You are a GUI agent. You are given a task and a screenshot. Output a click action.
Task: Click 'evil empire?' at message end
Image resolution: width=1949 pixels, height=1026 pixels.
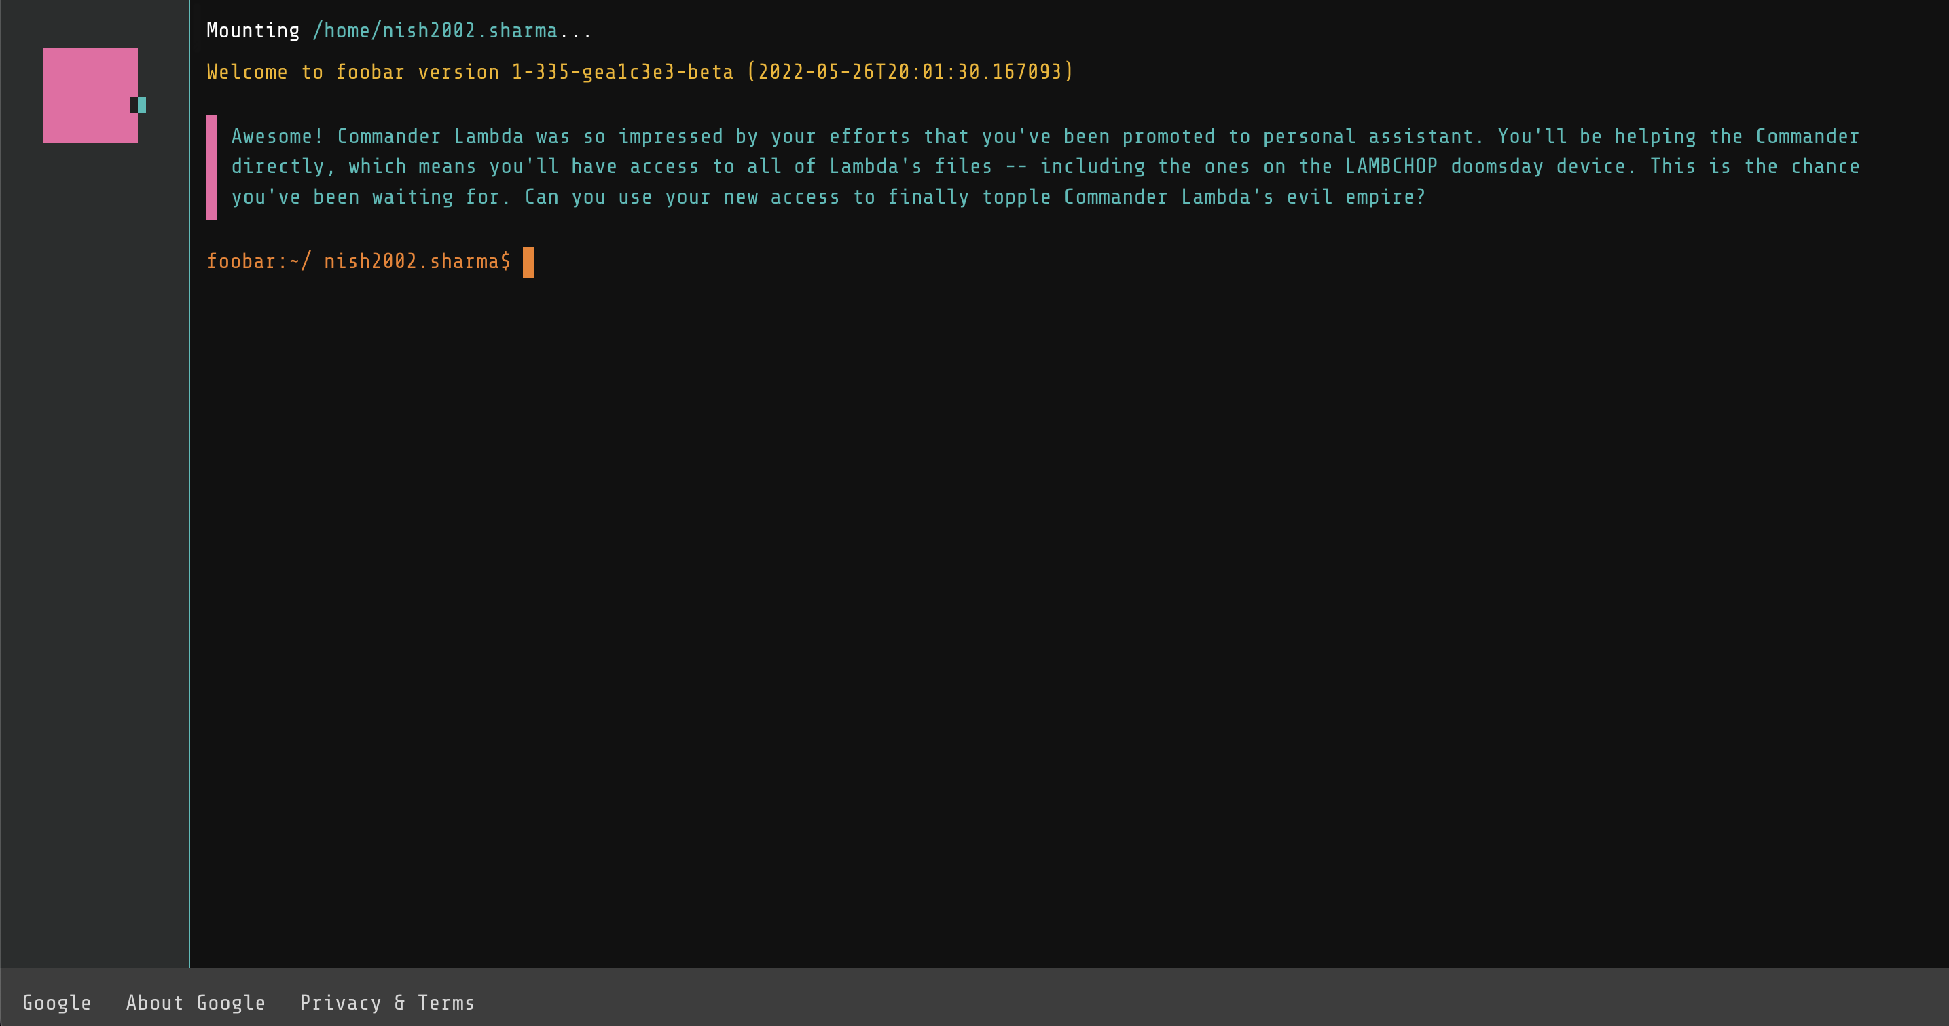click(x=1356, y=197)
